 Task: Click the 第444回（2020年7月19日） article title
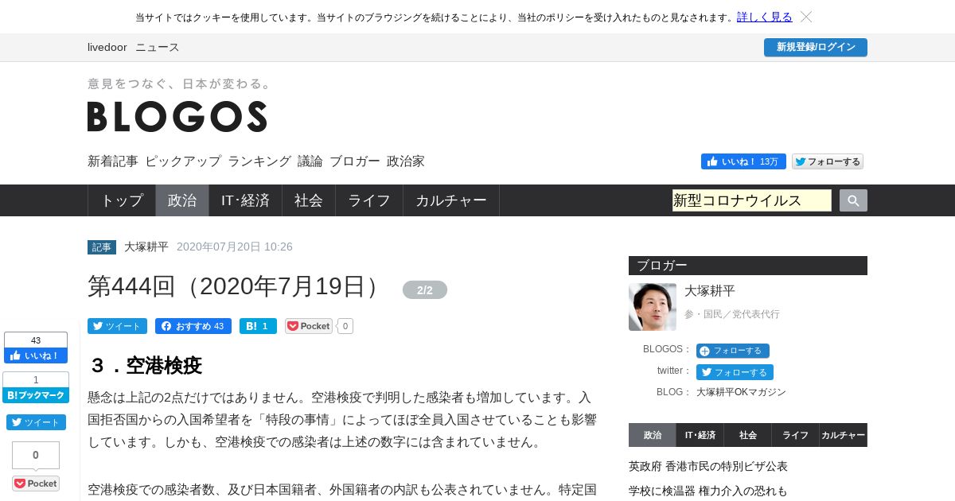click(237, 286)
